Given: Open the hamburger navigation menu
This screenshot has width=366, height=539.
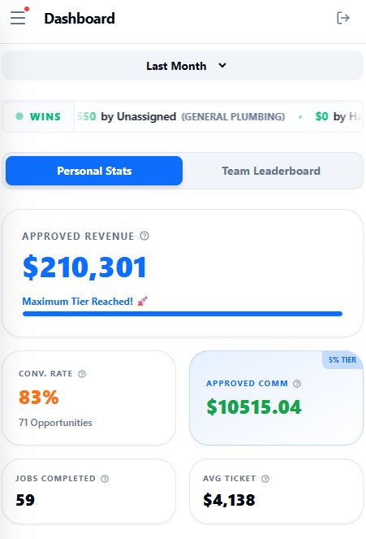Looking at the screenshot, I should click(x=18, y=18).
